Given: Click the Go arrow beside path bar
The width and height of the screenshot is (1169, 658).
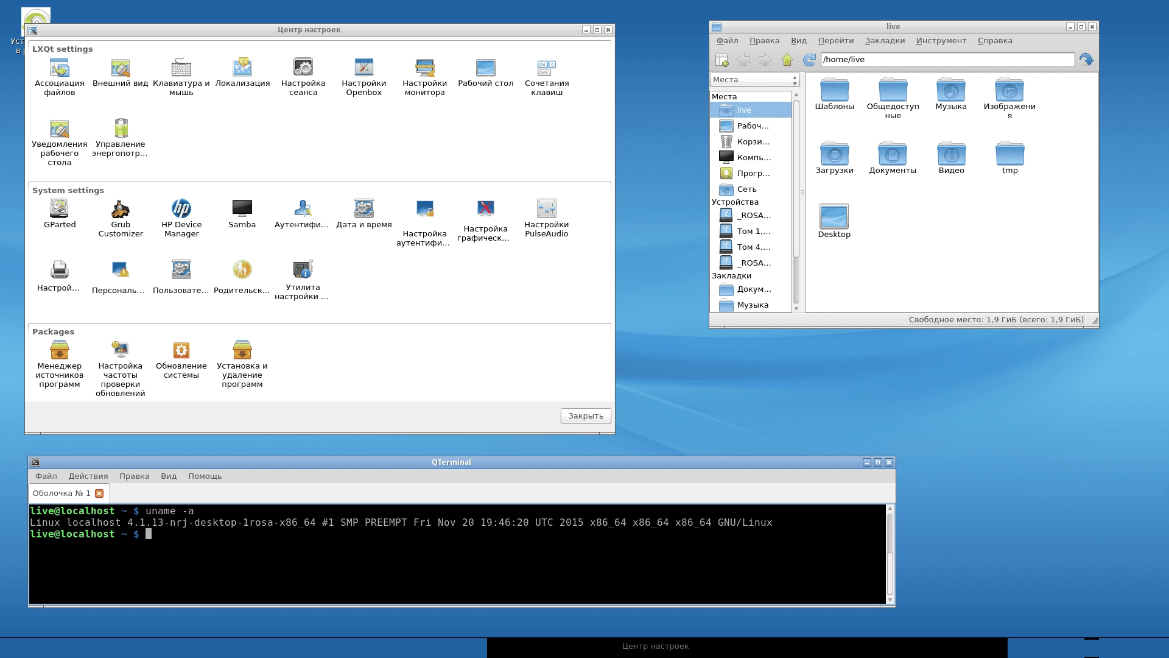Looking at the screenshot, I should [x=1087, y=60].
